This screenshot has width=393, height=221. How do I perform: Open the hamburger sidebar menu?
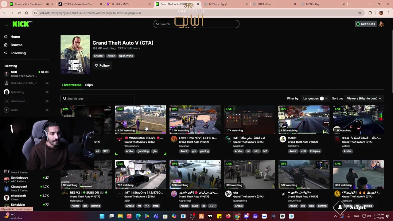point(6,24)
